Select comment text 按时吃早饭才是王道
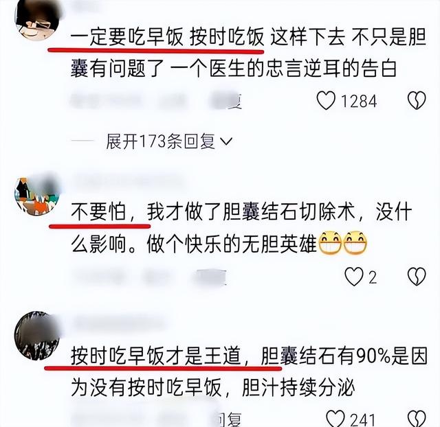The image size is (440, 427). [x=156, y=357]
